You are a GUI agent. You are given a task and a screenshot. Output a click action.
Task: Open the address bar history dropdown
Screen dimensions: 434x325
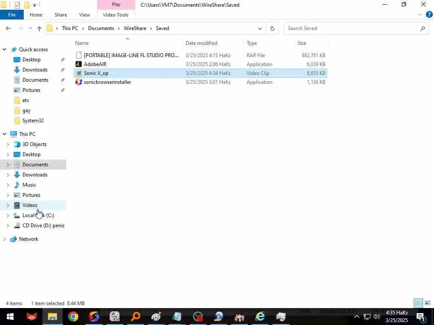(x=260, y=28)
